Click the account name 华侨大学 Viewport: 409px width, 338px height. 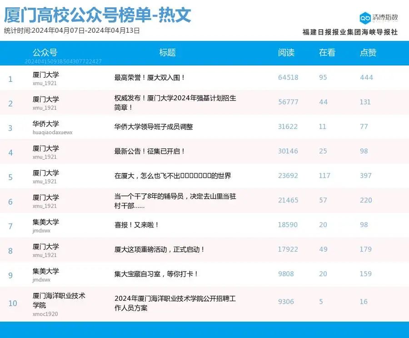(x=45, y=124)
